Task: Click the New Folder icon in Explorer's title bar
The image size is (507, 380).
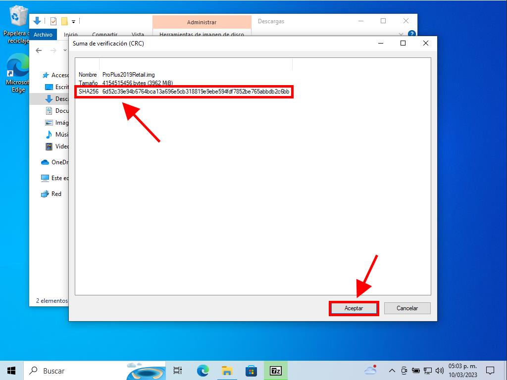Action: pos(64,21)
